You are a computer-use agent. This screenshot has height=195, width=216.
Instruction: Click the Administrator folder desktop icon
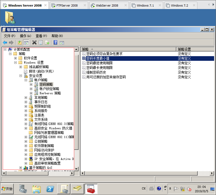[10, 18]
